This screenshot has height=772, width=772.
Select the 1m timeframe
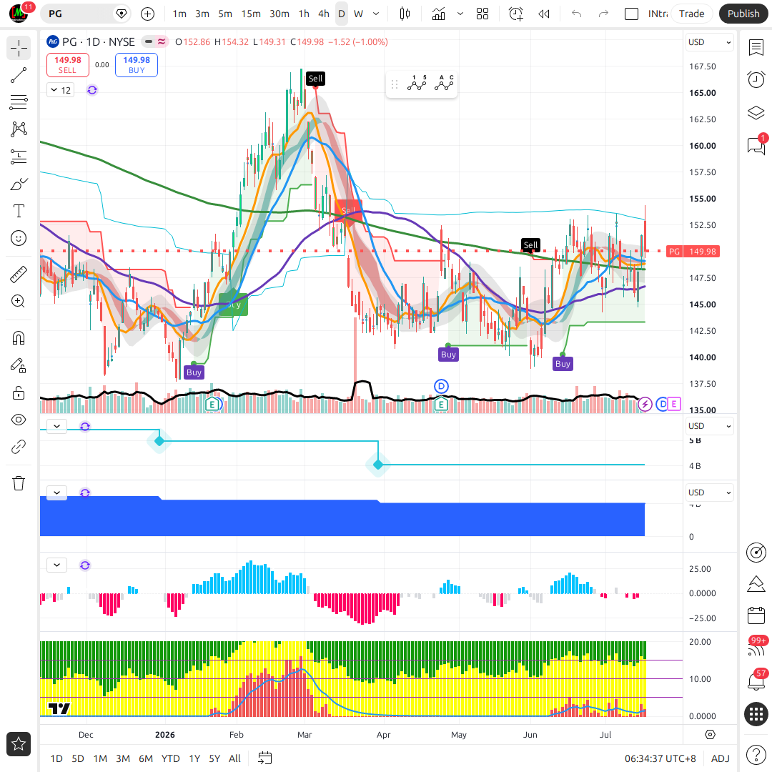(x=179, y=14)
